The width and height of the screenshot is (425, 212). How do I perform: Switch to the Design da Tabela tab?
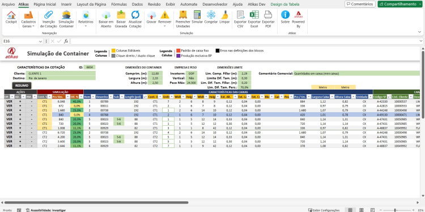click(285, 5)
